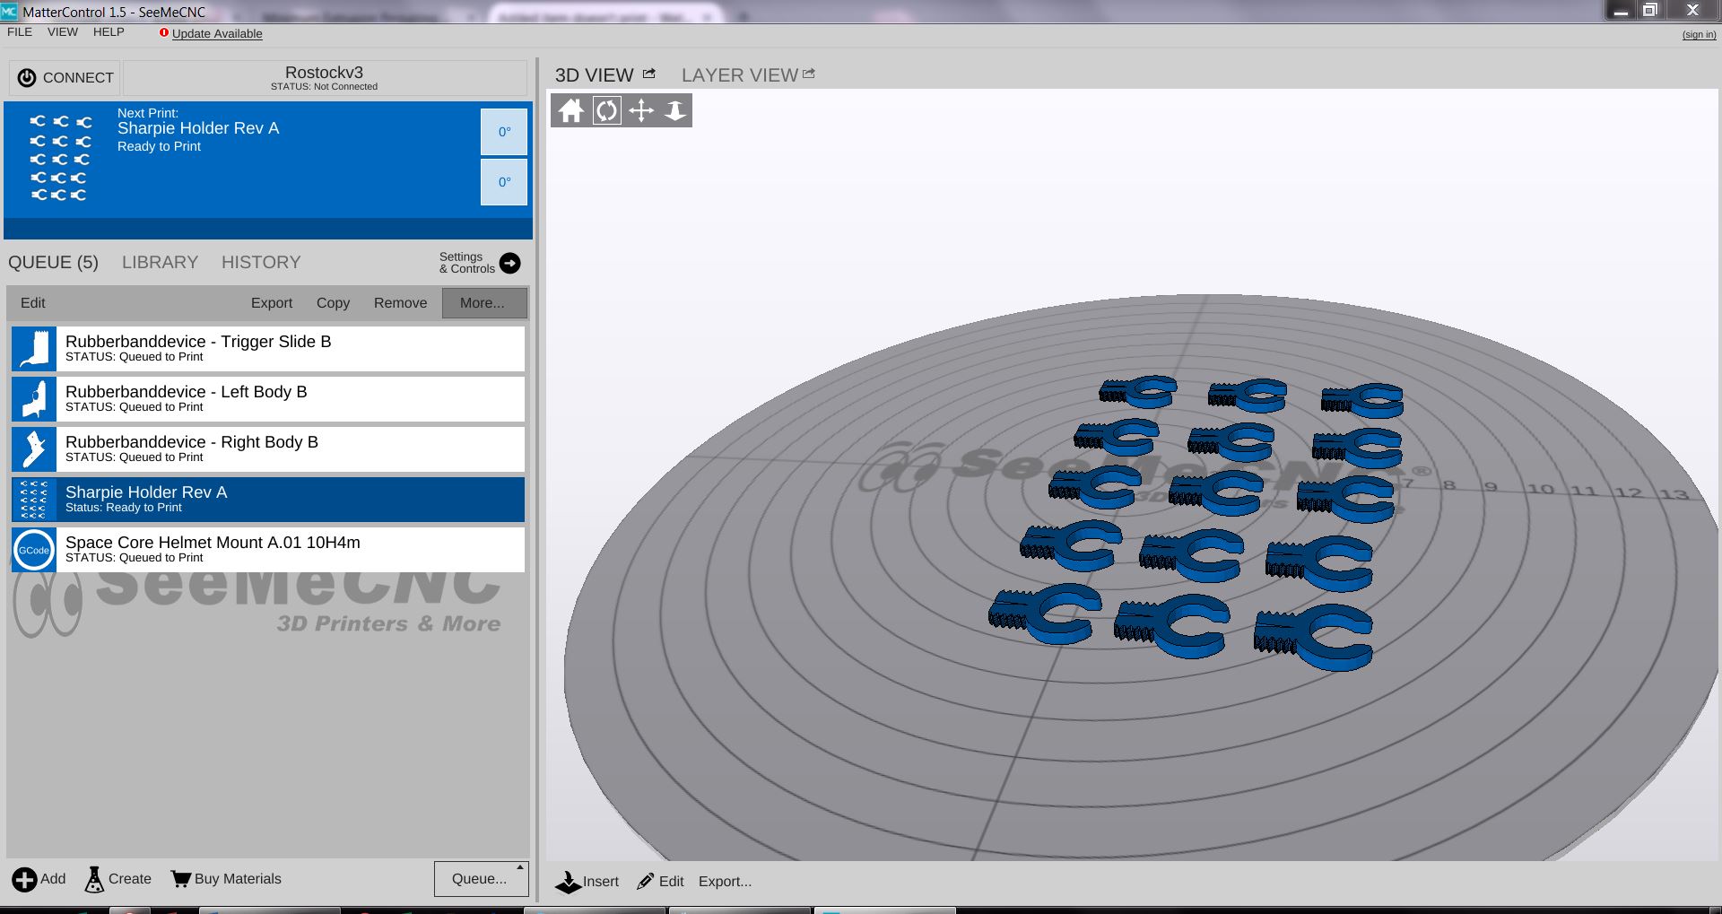The image size is (1722, 914).
Task: Switch to the Library tab
Action: [x=160, y=263]
